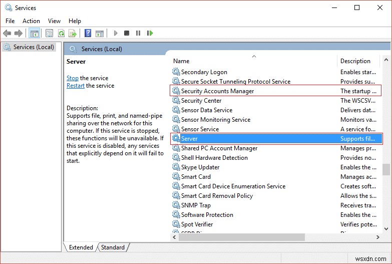392x264 pixels.
Task: Open the File menu
Action: pyautogui.click(x=10, y=21)
